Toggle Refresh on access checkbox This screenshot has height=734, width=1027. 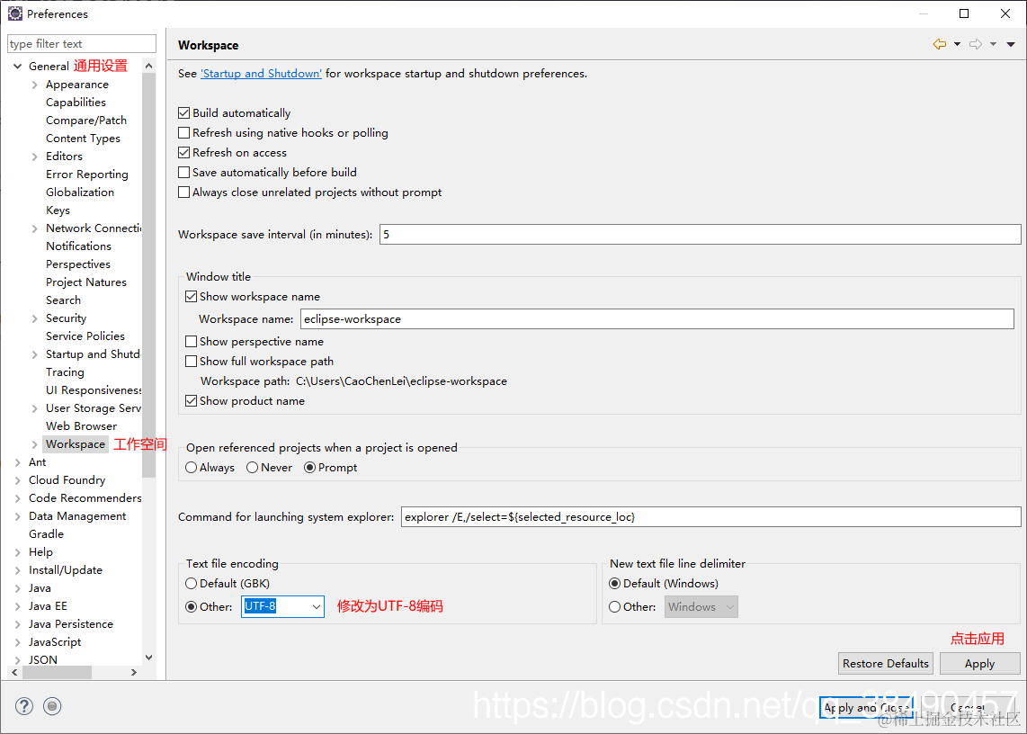pos(184,153)
